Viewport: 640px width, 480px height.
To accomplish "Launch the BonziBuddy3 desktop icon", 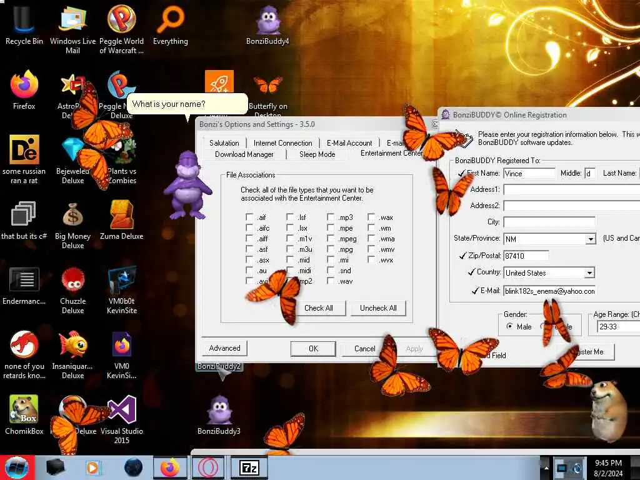I will pos(219,415).
